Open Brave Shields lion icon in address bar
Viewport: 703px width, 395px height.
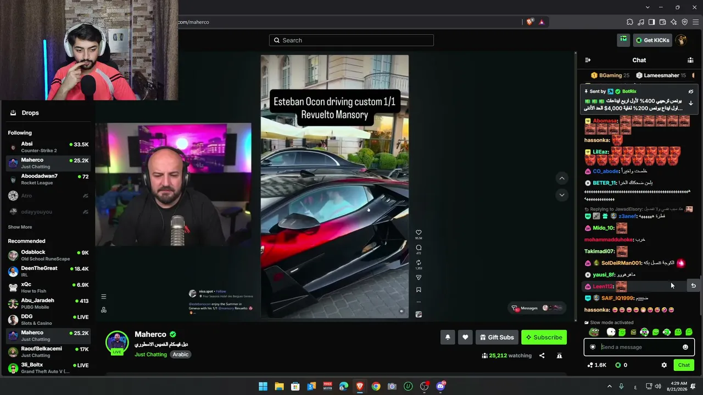coord(529,22)
